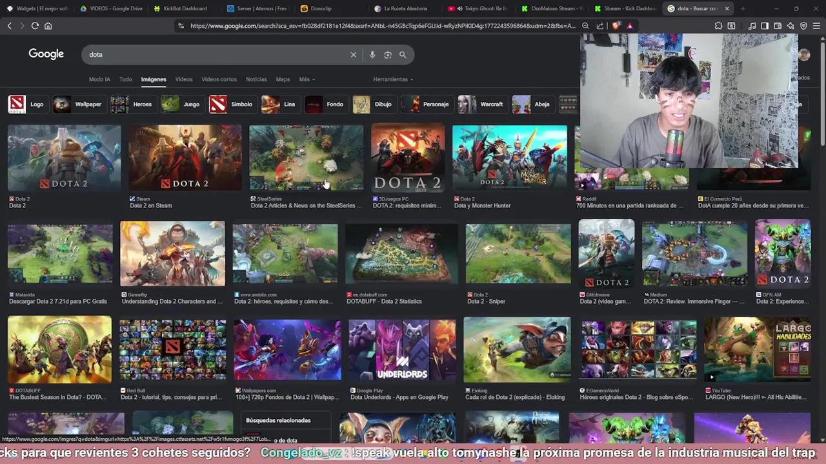Switch to Server | Aternos tab
The height and width of the screenshot is (464, 826).
[x=258, y=8]
